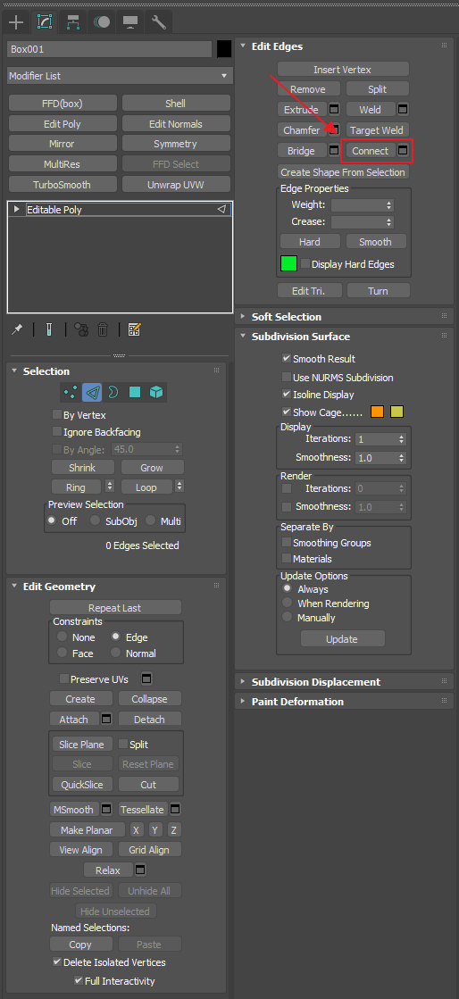Viewport: 459px width, 999px height.
Task: Select When Rendering update option
Action: pyautogui.click(x=287, y=604)
